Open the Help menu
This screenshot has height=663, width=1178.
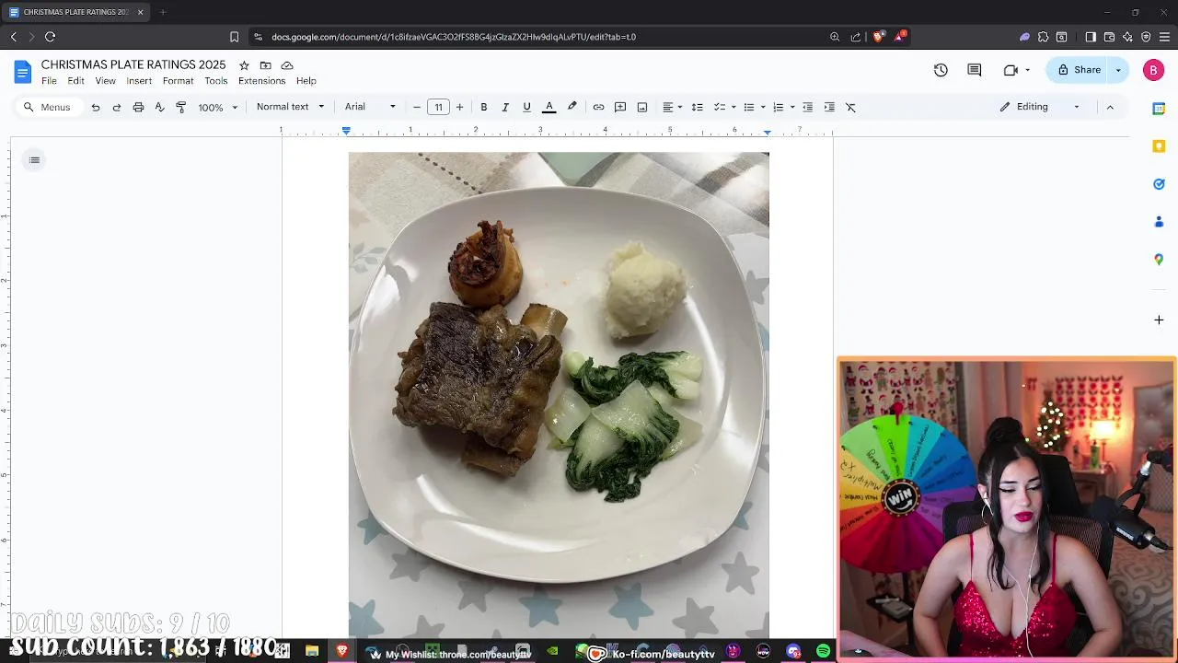[306, 81]
